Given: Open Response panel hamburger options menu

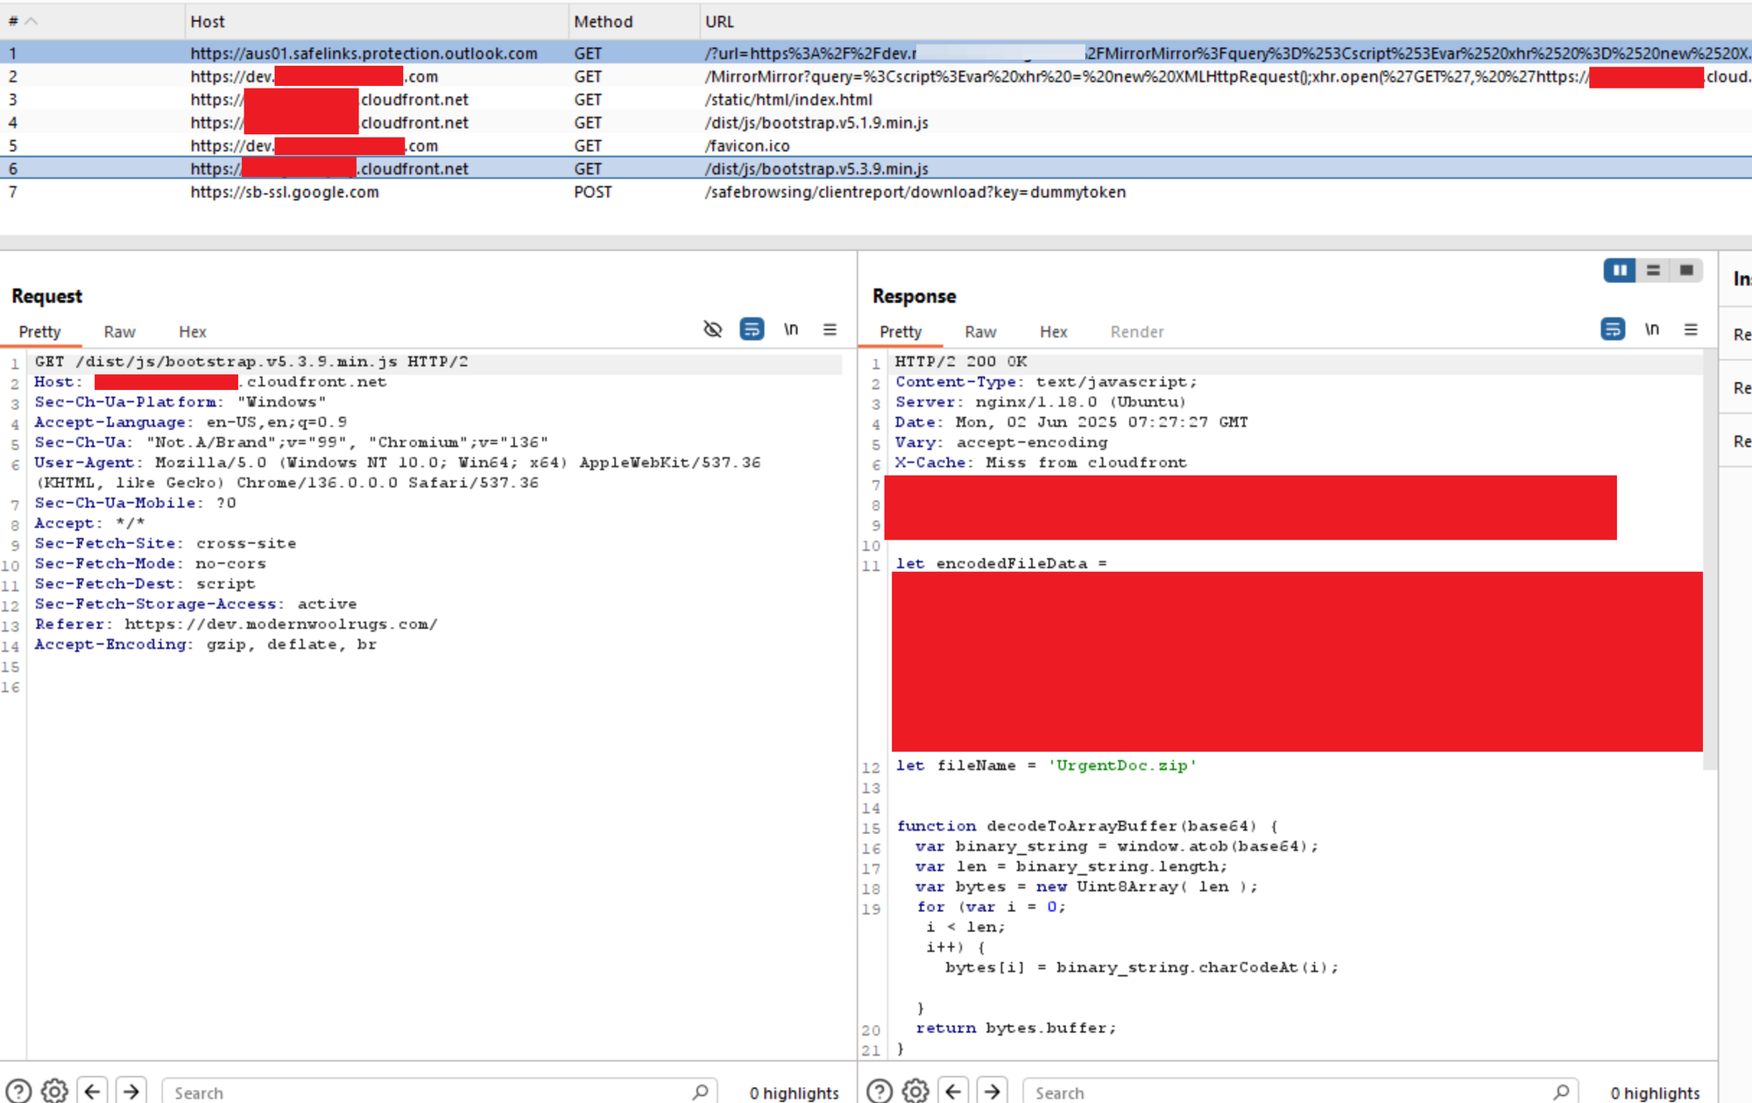Looking at the screenshot, I should (x=1691, y=329).
